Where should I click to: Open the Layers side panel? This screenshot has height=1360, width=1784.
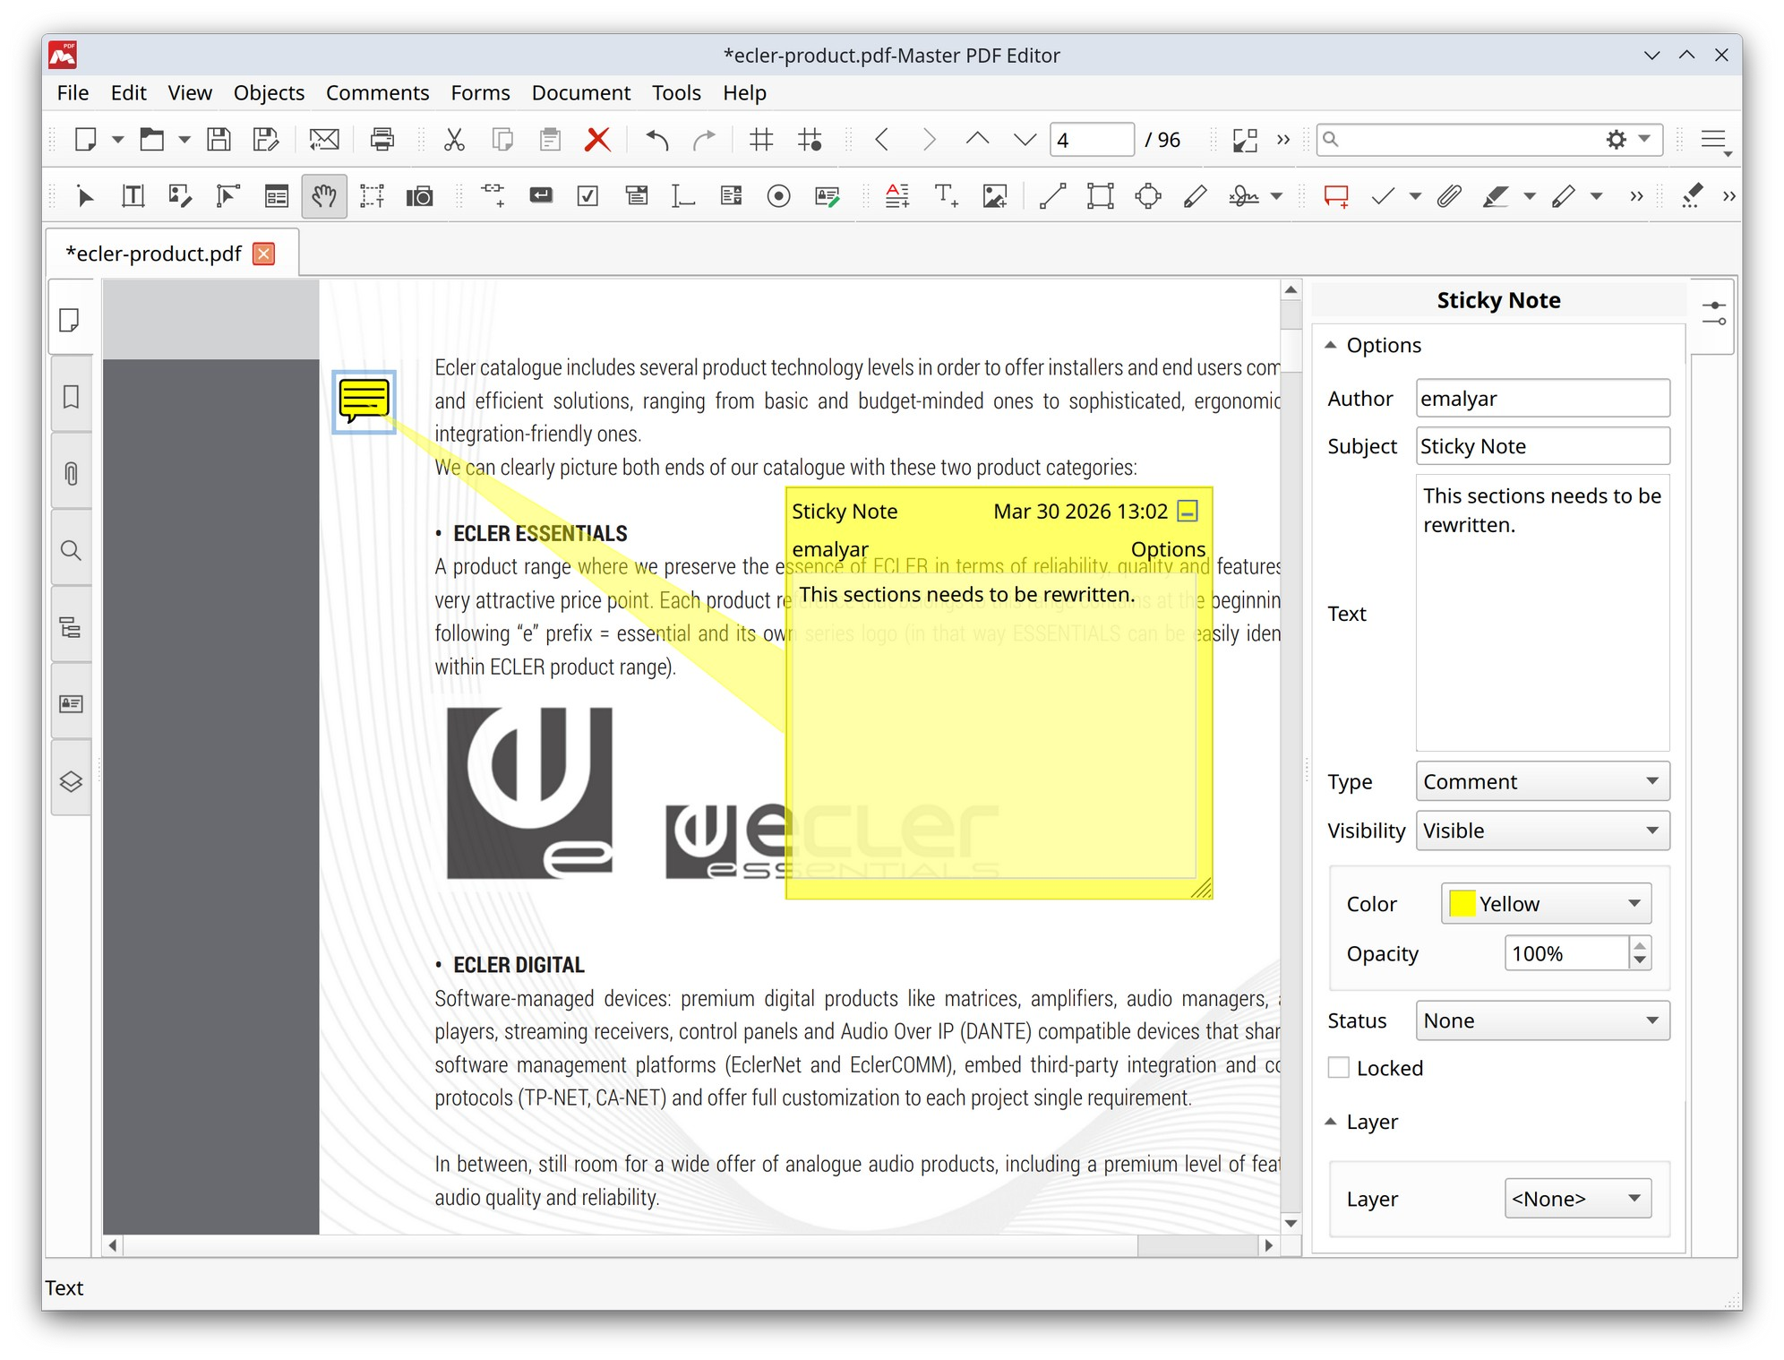pyautogui.click(x=72, y=780)
